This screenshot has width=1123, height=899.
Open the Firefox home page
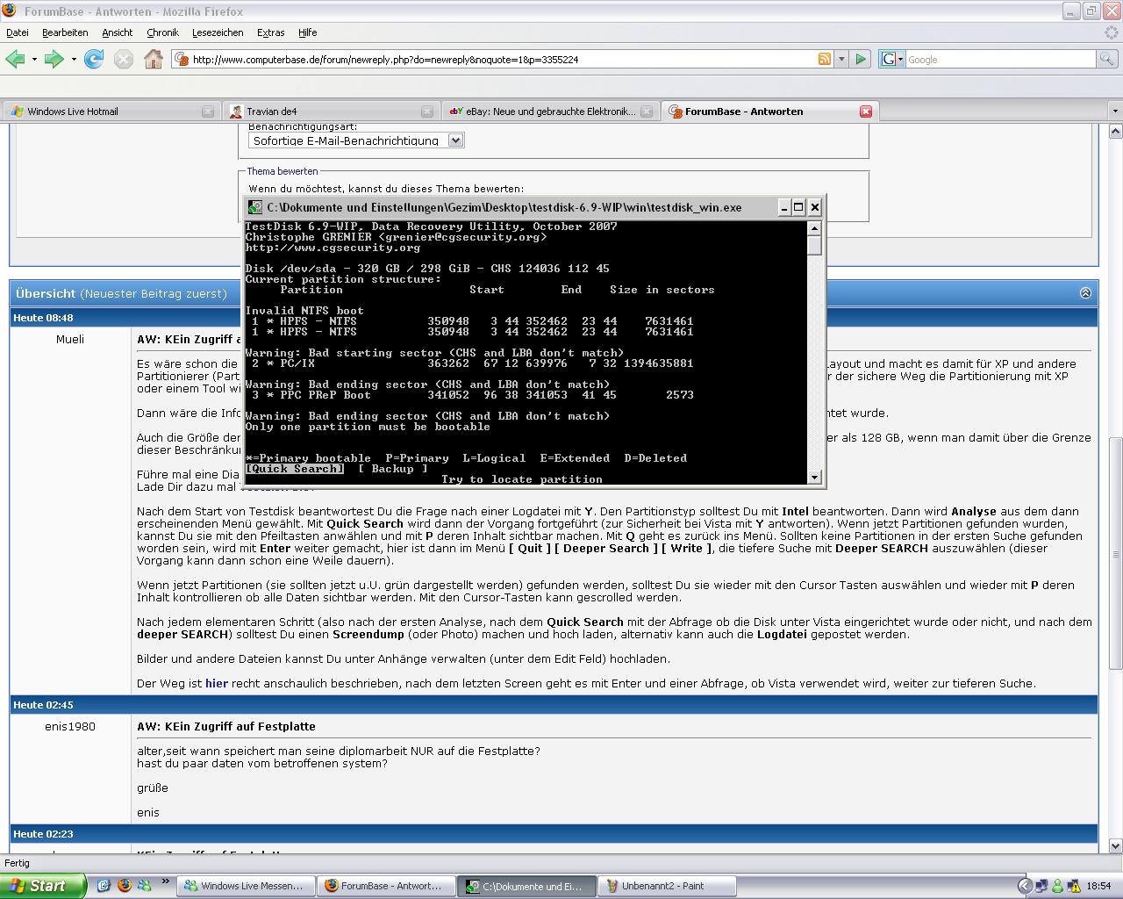154,59
